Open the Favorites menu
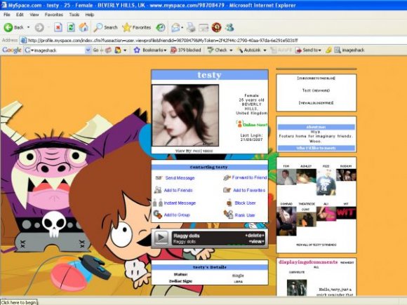 (x=54, y=15)
